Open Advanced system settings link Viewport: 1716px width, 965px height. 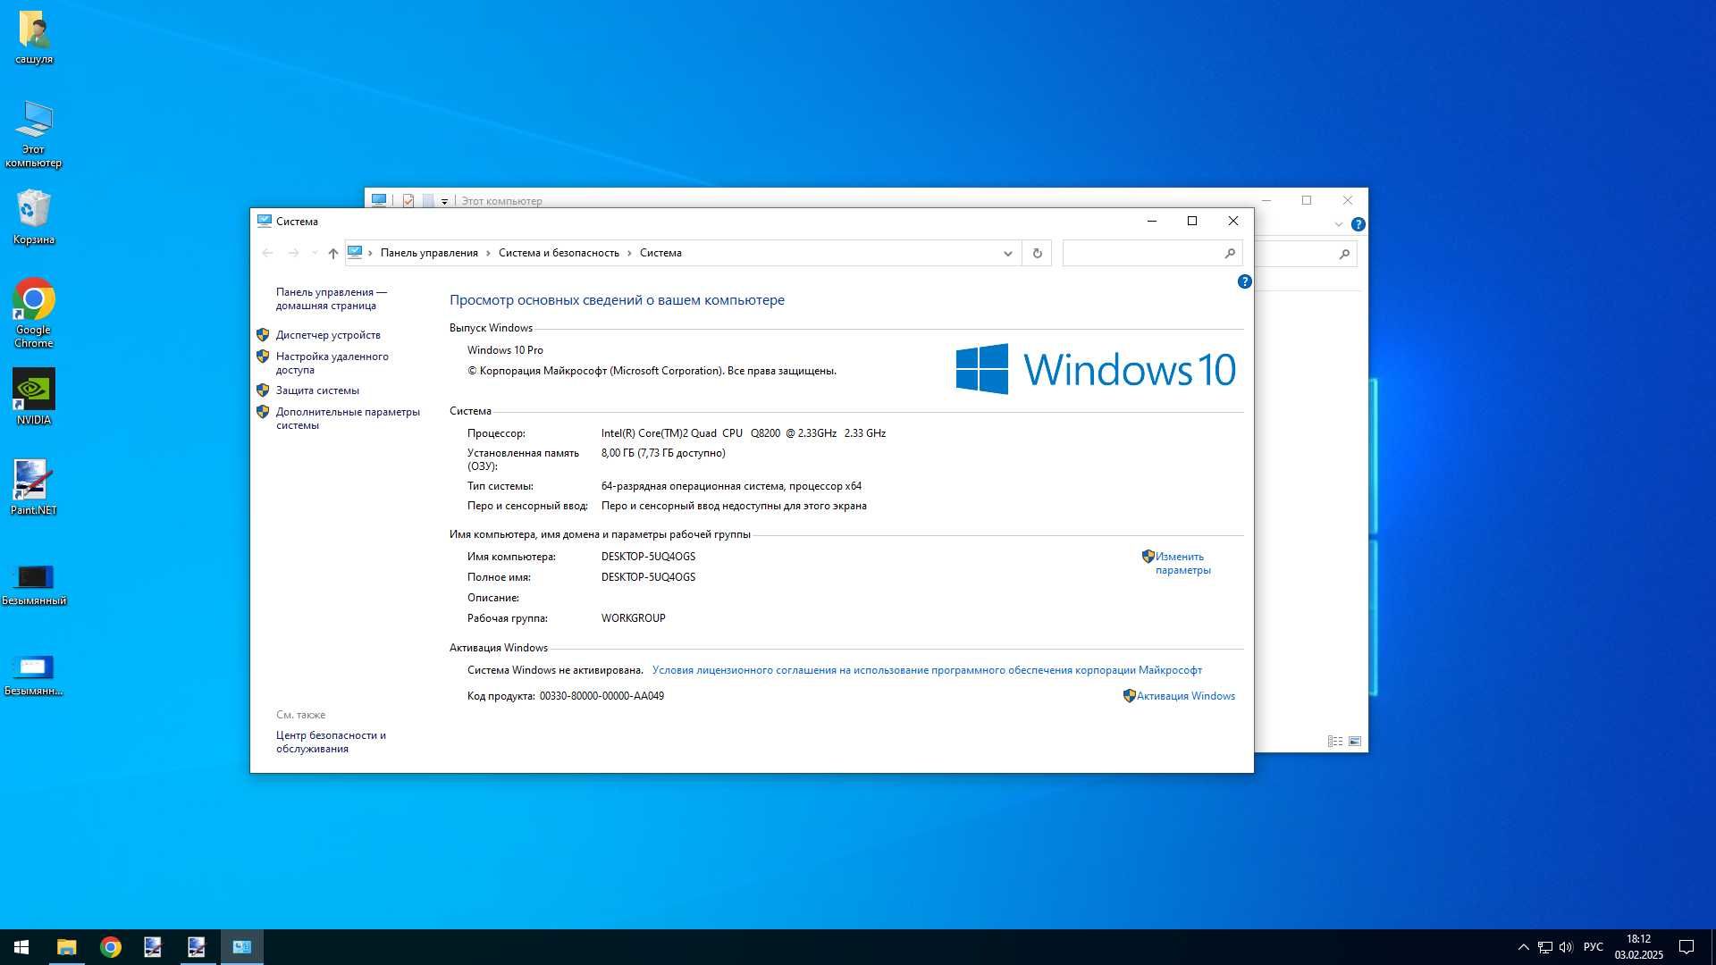(x=348, y=418)
